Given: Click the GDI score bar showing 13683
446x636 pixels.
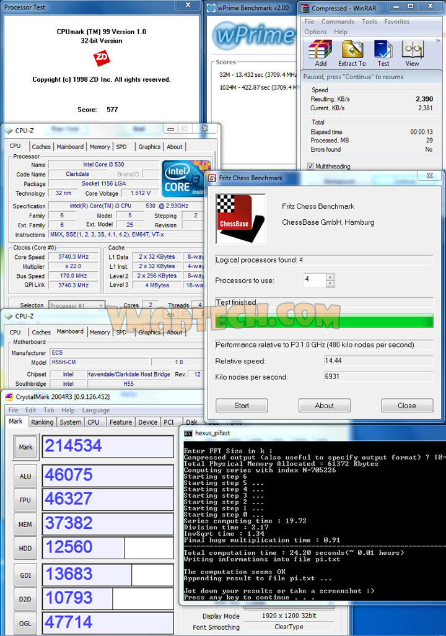Looking at the screenshot, I should pos(108,575).
